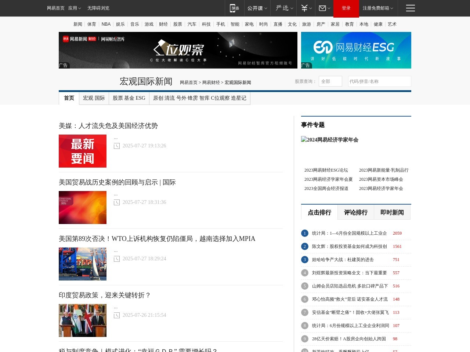Click rank badge 1 in the 点击排行 list
Viewport: 470px width, 352px height.
click(304, 233)
